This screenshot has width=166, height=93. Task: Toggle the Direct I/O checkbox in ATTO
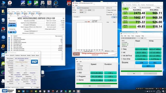107,8
